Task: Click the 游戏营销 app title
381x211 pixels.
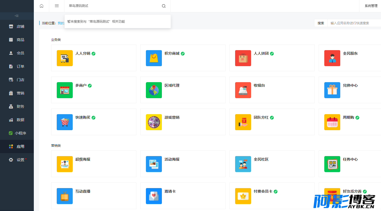Action: (172, 117)
